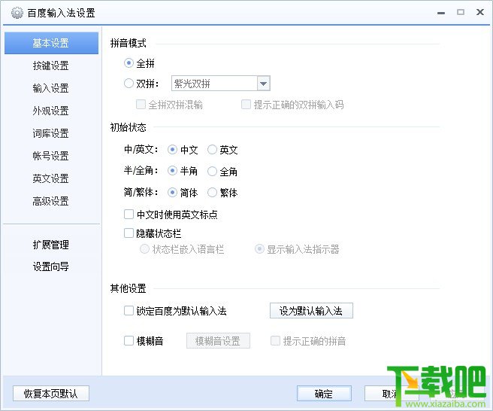Click the 取消 button
The image size is (493, 411).
coord(390,394)
